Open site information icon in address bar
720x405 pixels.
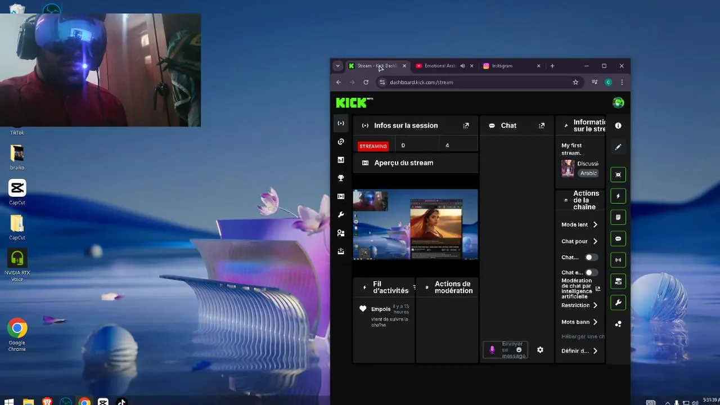point(382,82)
